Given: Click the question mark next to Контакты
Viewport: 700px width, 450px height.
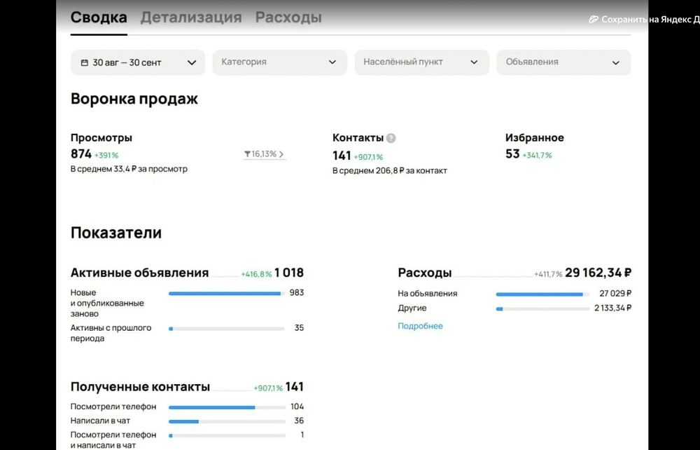Looking at the screenshot, I should (x=391, y=138).
